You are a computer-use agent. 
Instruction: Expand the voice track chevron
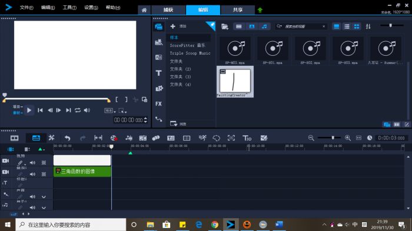pyautogui.click(x=44, y=196)
